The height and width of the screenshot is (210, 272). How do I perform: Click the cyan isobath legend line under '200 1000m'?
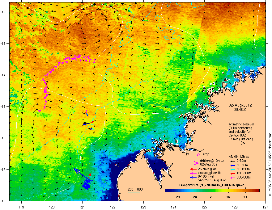[134, 192]
